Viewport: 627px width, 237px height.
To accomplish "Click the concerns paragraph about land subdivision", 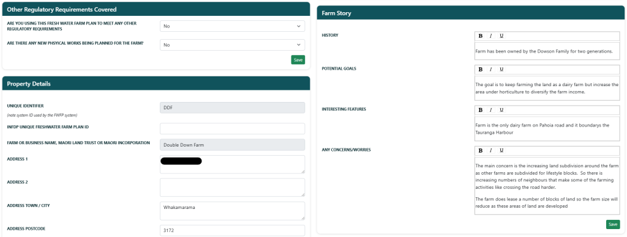I will (547, 176).
